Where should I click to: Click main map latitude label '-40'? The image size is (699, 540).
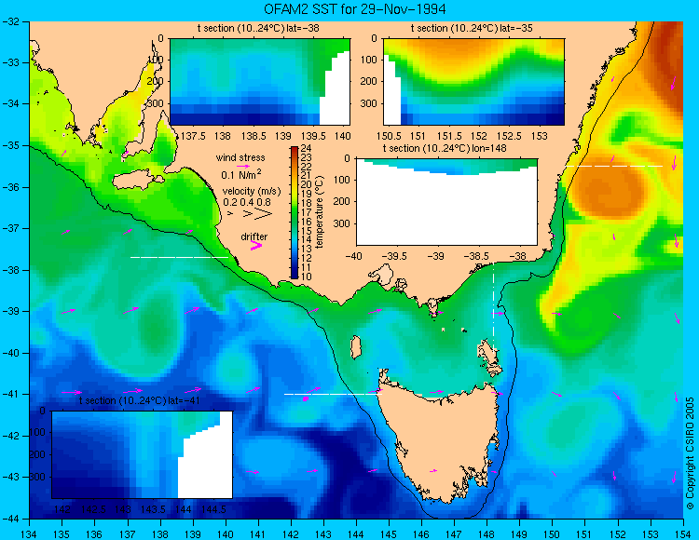(x=10, y=353)
